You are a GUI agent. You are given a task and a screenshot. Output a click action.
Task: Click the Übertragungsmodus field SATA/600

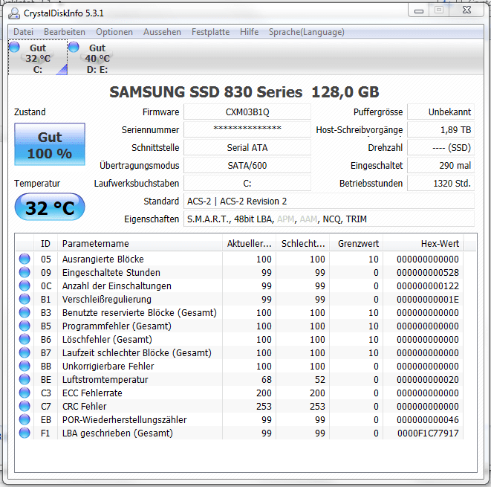pyautogui.click(x=247, y=166)
